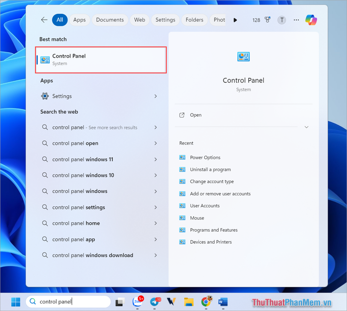Expand 'control panel app' chevron
Viewport: 347px width, 311px height.
[x=156, y=239]
